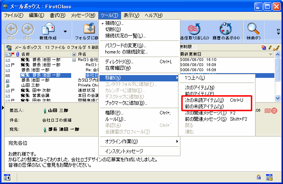Expand the オフライン作業 submenu
283x184 pixels.
pyautogui.click(x=139, y=141)
